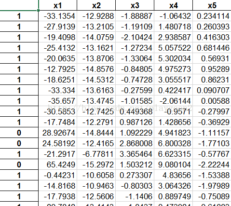The image size is (231, 206).
Task: Select the x1 cell -0.44231
Action: coord(58,175)
